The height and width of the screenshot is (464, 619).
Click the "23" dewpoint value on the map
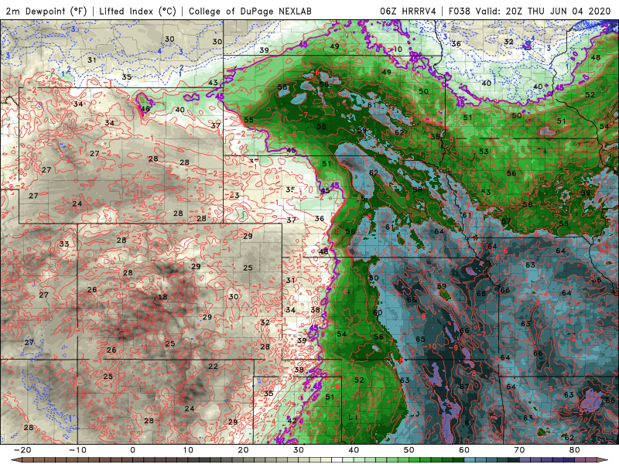click(234, 195)
